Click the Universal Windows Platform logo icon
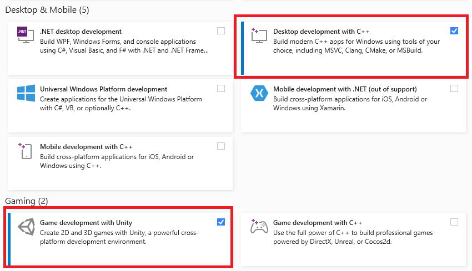Image resolution: width=472 pixels, height=271 pixels. coord(26,93)
